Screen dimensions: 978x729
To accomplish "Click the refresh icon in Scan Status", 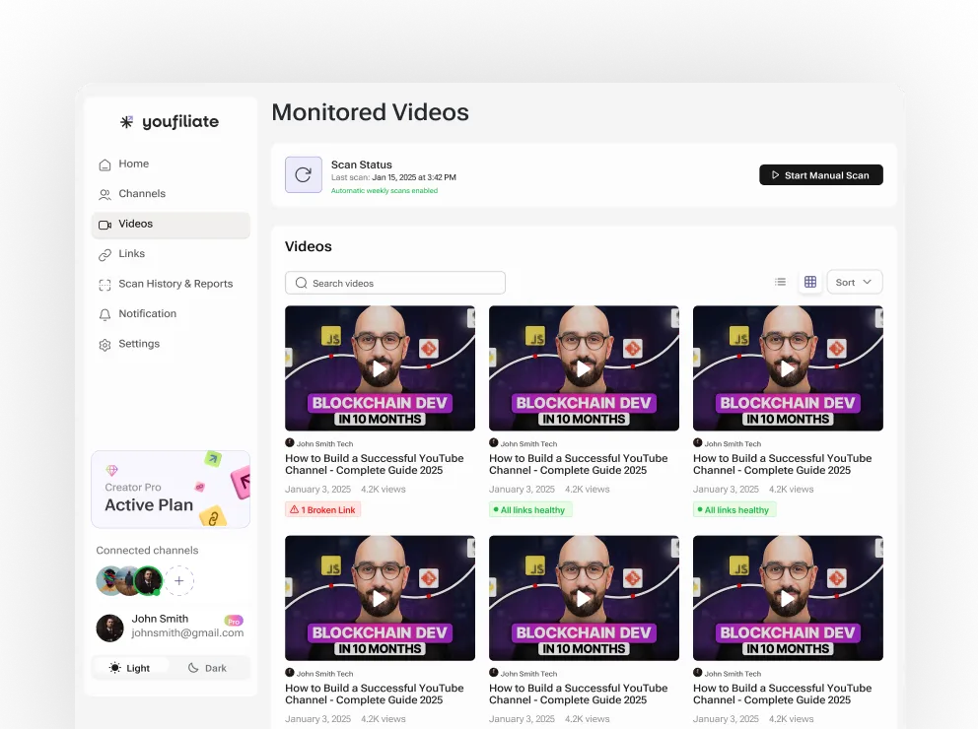I will [303, 174].
